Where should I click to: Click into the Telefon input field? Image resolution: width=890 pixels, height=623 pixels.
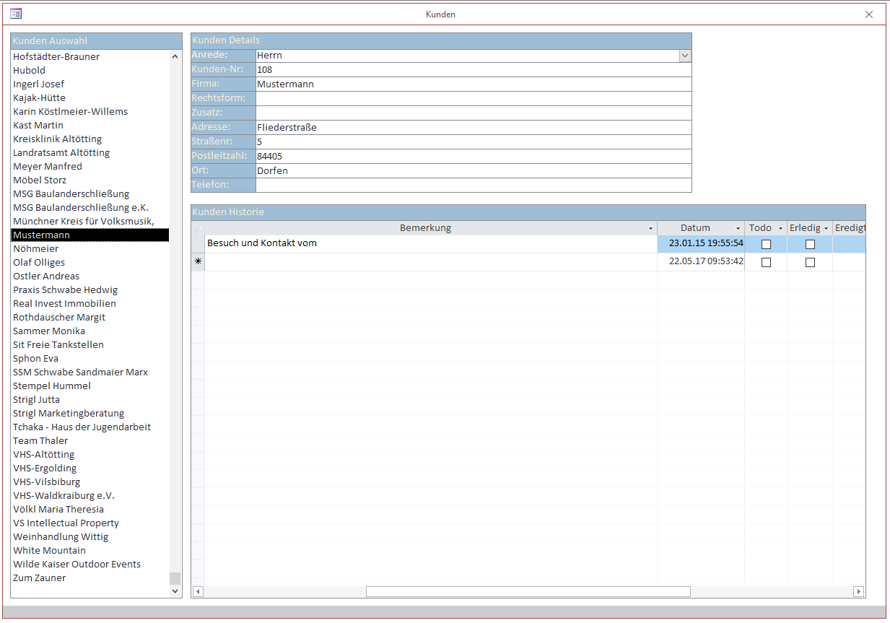(x=473, y=185)
